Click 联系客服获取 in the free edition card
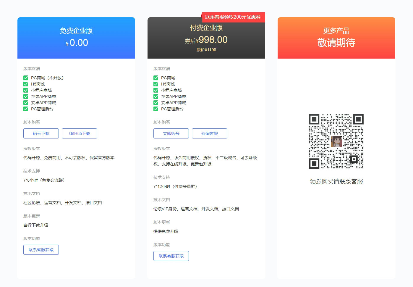413x287 pixels. [x=41, y=250]
